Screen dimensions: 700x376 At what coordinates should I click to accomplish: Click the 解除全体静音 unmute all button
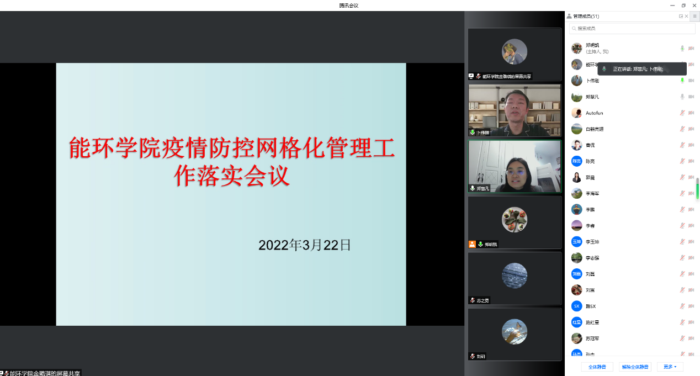[x=635, y=367]
